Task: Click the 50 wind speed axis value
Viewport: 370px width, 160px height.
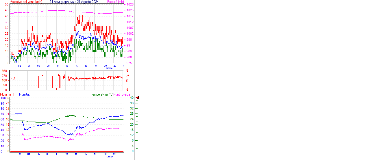Action: click(7, 5)
